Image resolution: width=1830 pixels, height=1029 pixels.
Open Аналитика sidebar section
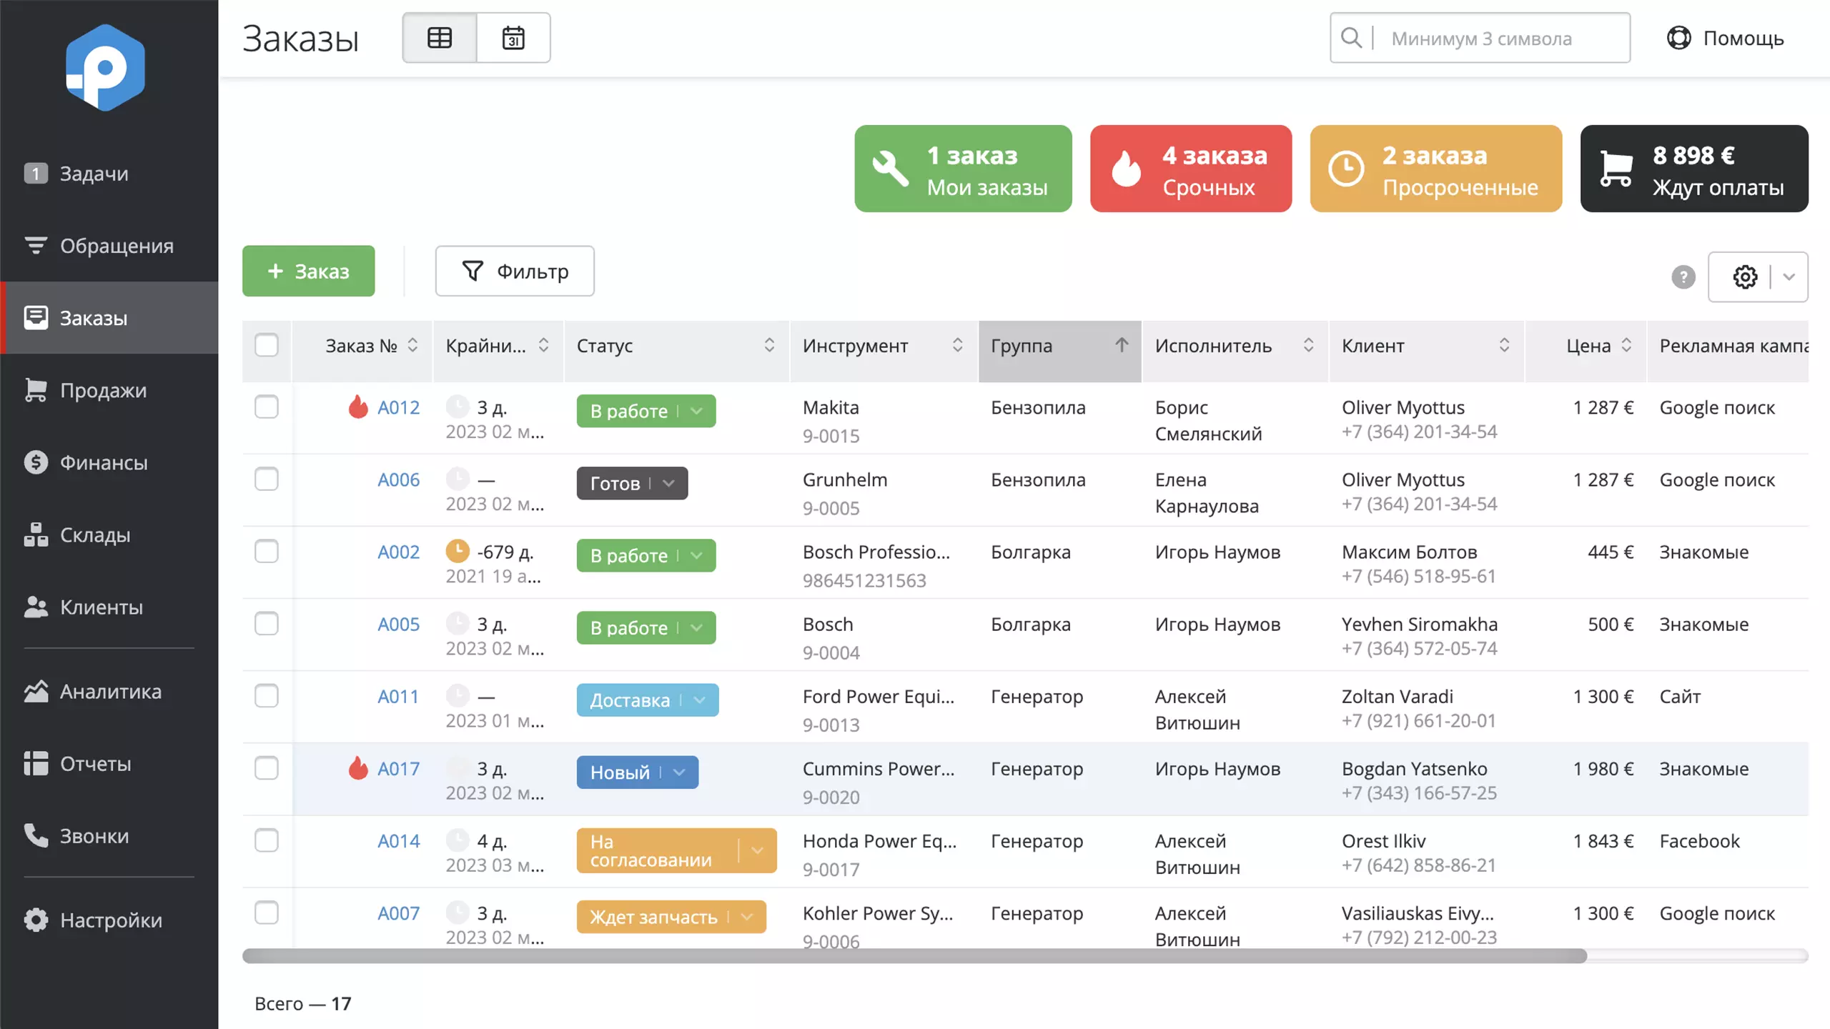pyautogui.click(x=110, y=691)
